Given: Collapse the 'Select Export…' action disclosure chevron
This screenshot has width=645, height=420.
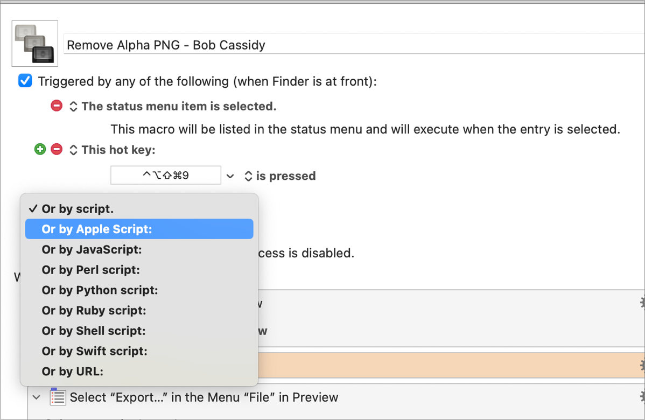Looking at the screenshot, I should 37,397.
